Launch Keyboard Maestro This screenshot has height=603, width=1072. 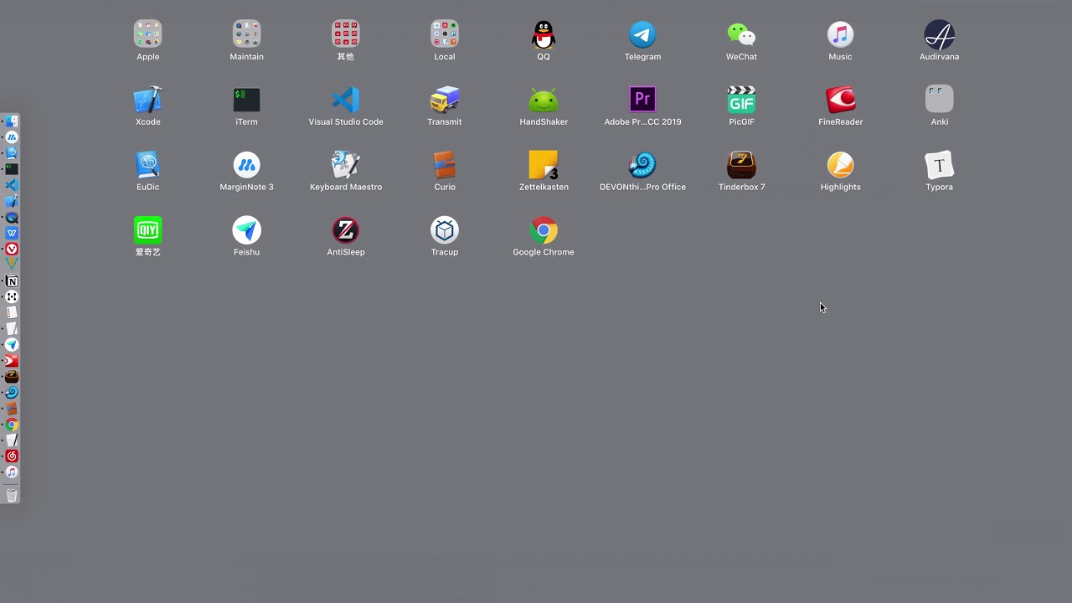click(x=345, y=165)
